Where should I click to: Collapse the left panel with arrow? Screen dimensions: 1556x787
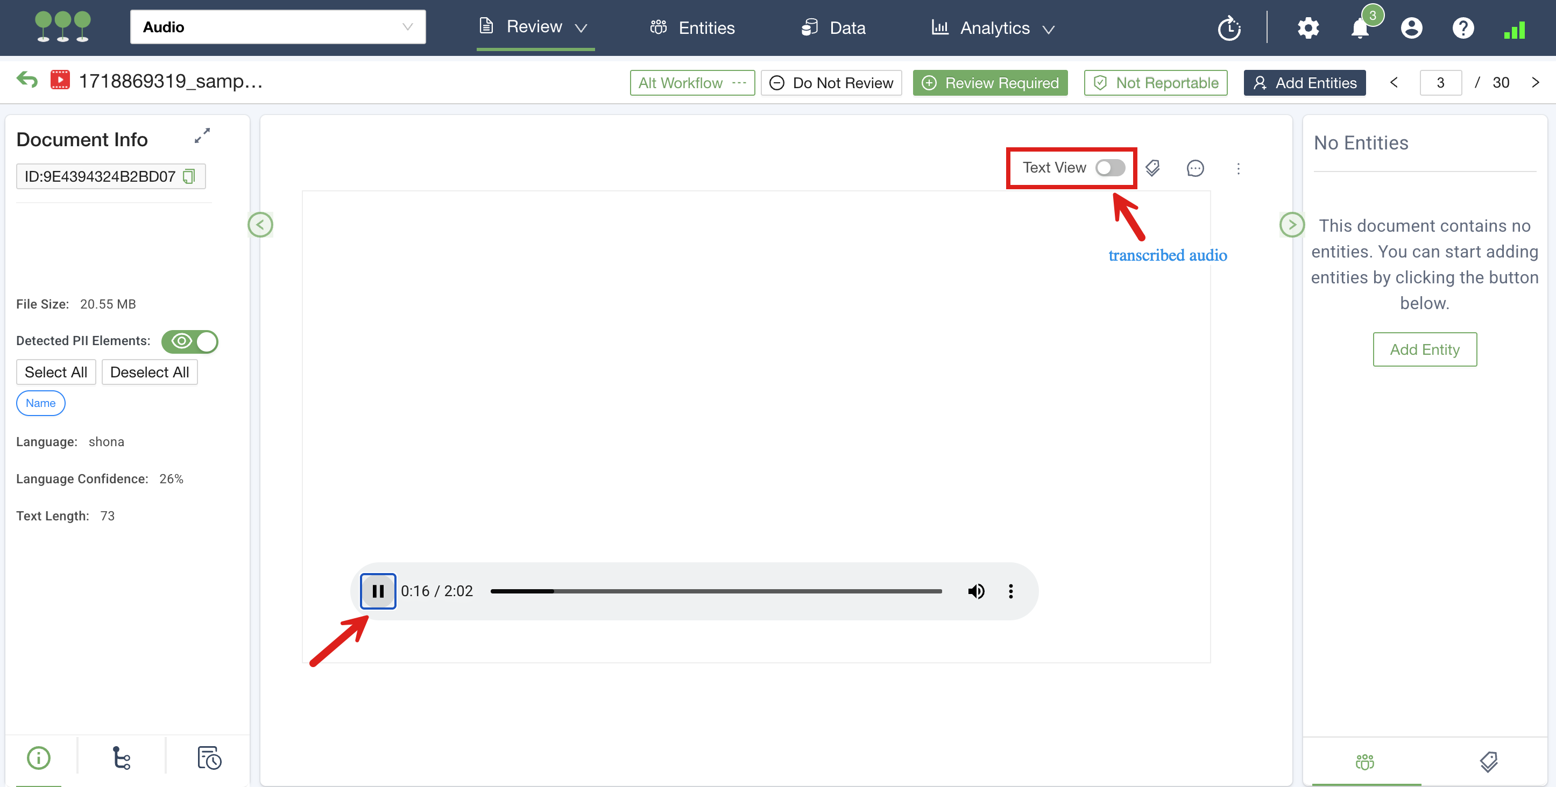[260, 225]
